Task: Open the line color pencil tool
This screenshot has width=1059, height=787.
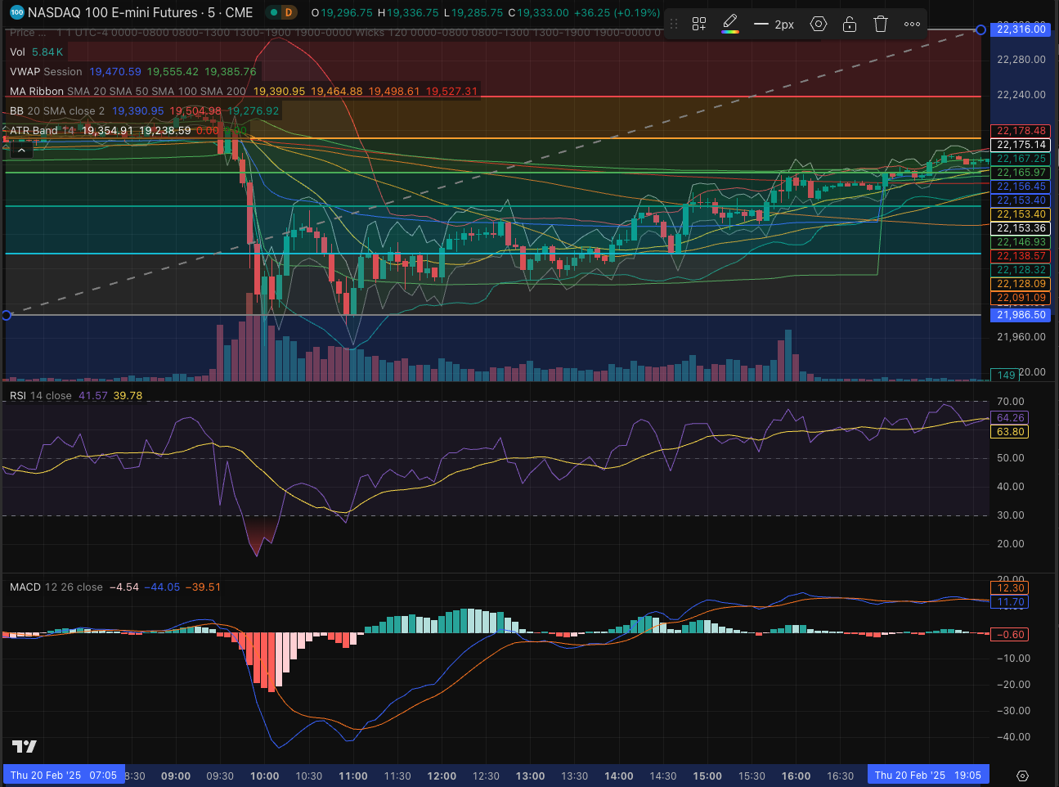Action: 730,24
